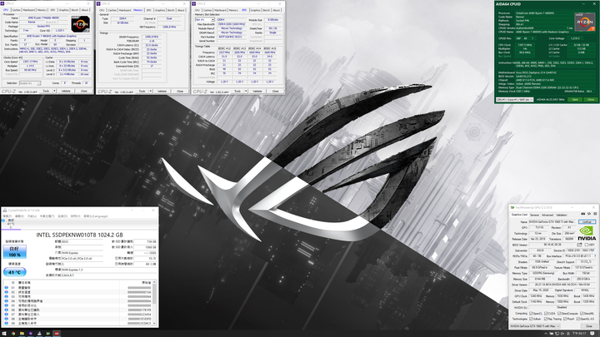Click the Close button at GPU-Z bottom

[589, 326]
